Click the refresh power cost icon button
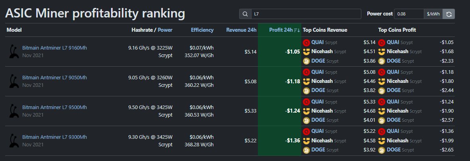 point(449,14)
